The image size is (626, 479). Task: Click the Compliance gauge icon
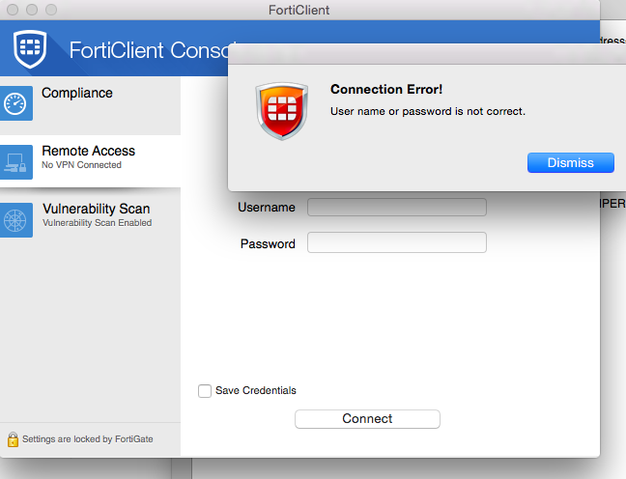tap(17, 104)
